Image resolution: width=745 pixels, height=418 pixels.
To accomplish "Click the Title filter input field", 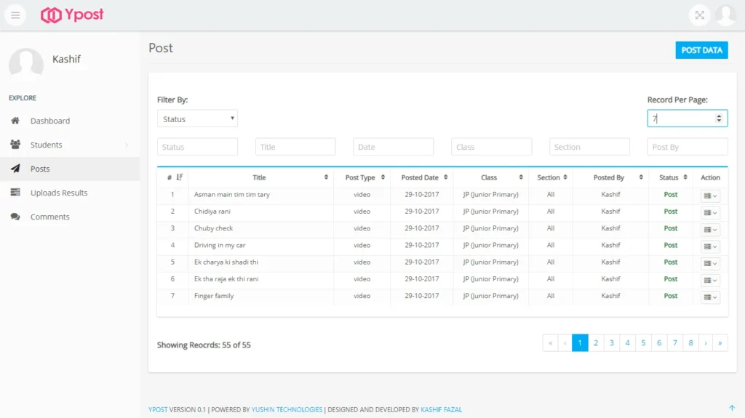I will click(x=295, y=147).
